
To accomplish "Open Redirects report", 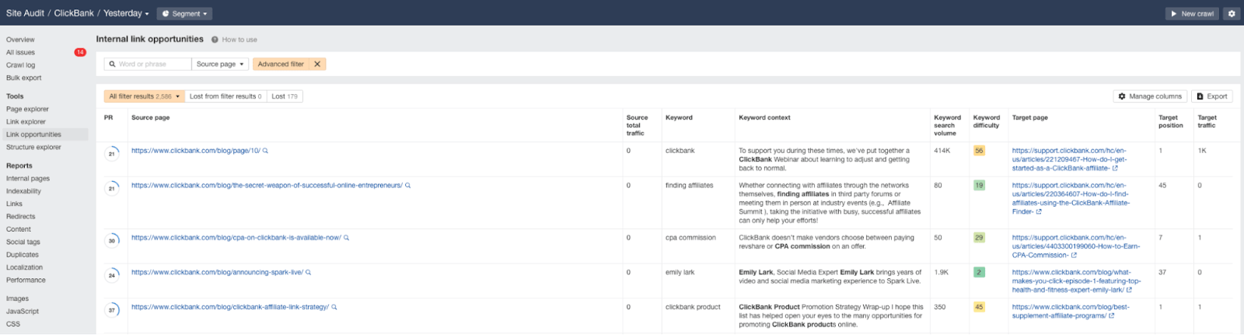I will pyautogui.click(x=20, y=217).
